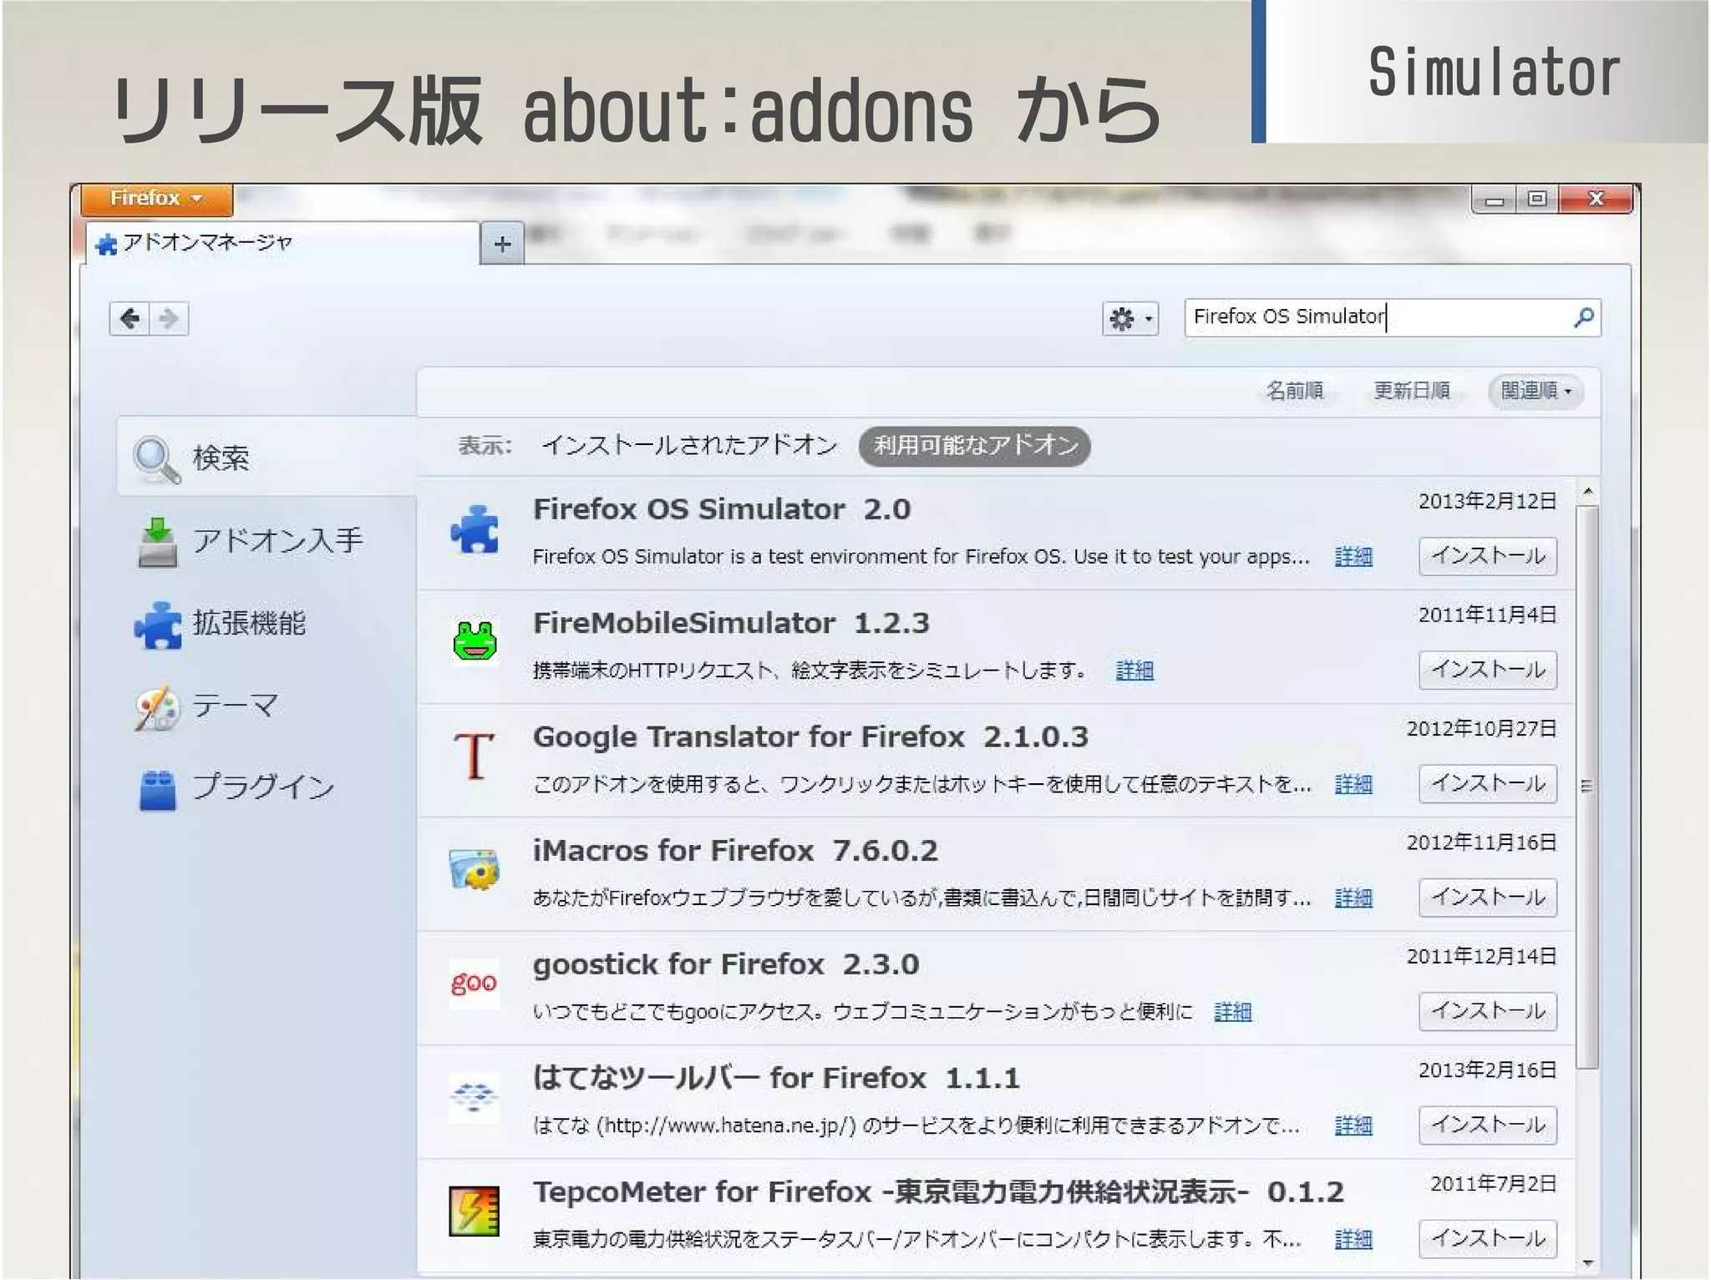Image resolution: width=1711 pixels, height=1280 pixels.
Task: Click Google Translator red T icon
Action: click(475, 756)
